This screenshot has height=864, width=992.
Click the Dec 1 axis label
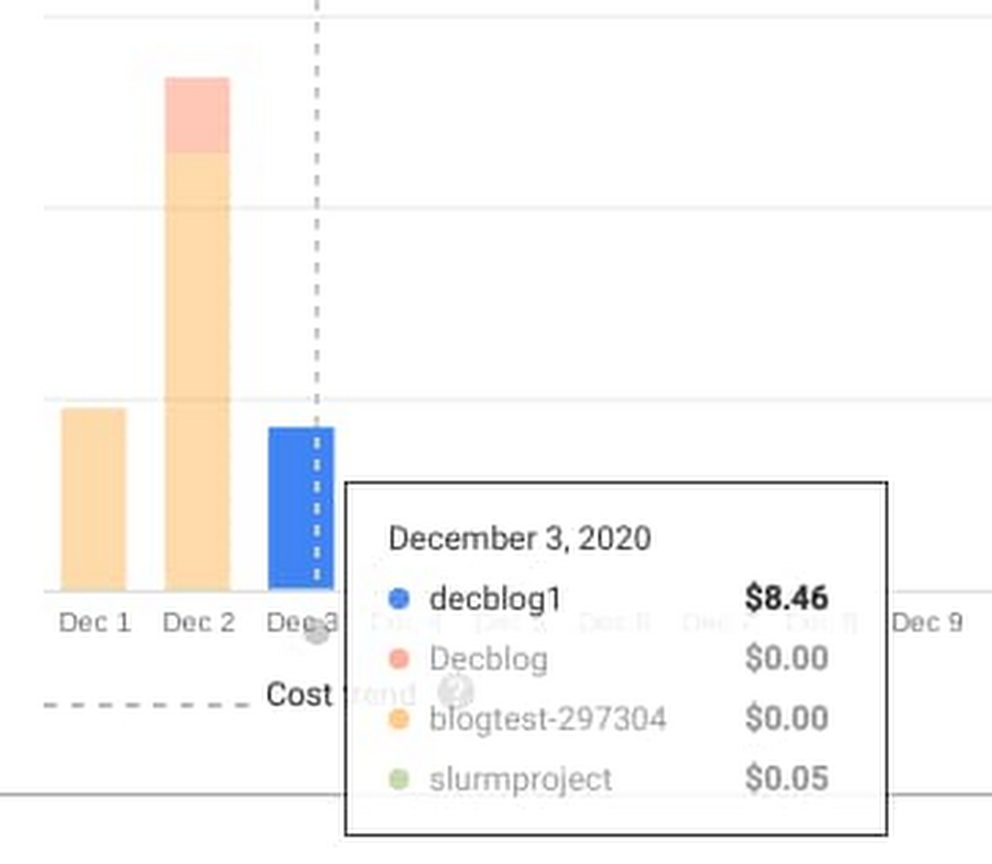coord(95,623)
